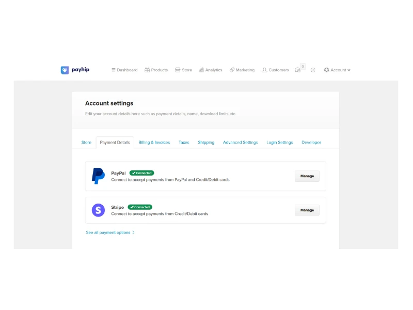The height and width of the screenshot is (310, 413).
Task: Click the Stripe logo icon
Action: pos(98,210)
